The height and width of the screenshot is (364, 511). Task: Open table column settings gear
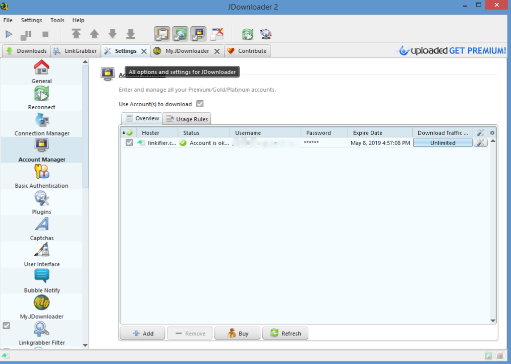pyautogui.click(x=492, y=133)
